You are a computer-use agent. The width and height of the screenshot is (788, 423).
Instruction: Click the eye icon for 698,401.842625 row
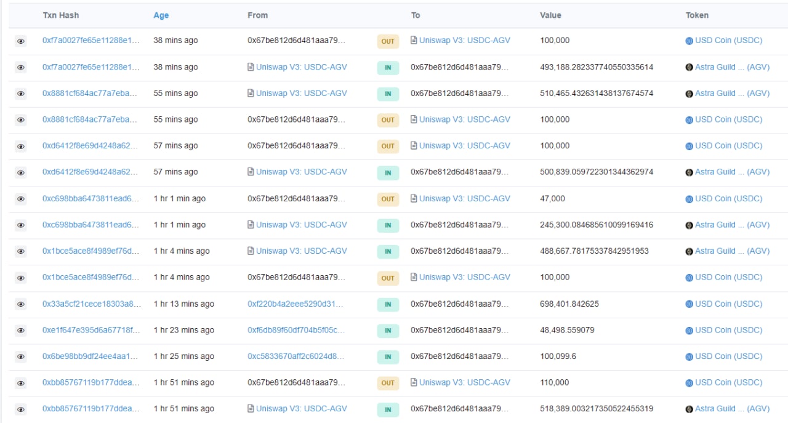[x=21, y=304]
